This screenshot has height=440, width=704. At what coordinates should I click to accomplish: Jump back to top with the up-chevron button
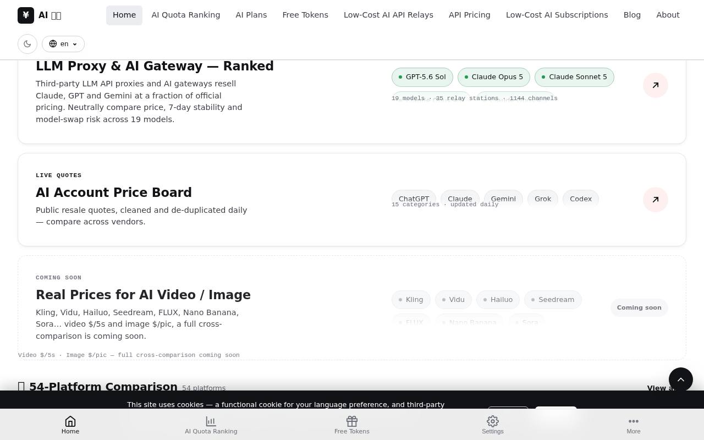pyautogui.click(x=681, y=380)
